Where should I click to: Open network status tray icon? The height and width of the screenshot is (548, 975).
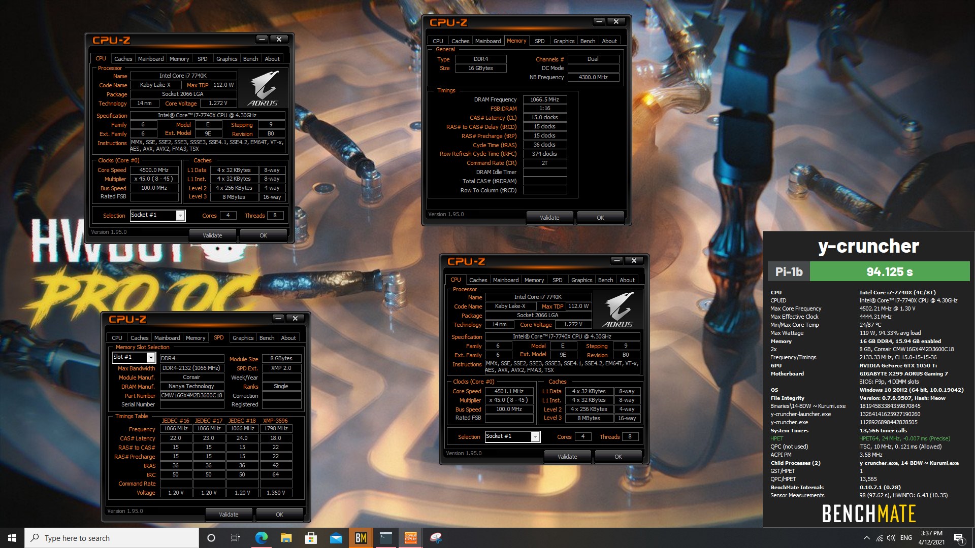pyautogui.click(x=880, y=538)
